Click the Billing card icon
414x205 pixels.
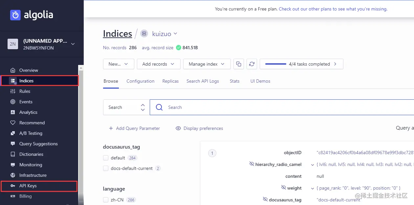click(13, 196)
